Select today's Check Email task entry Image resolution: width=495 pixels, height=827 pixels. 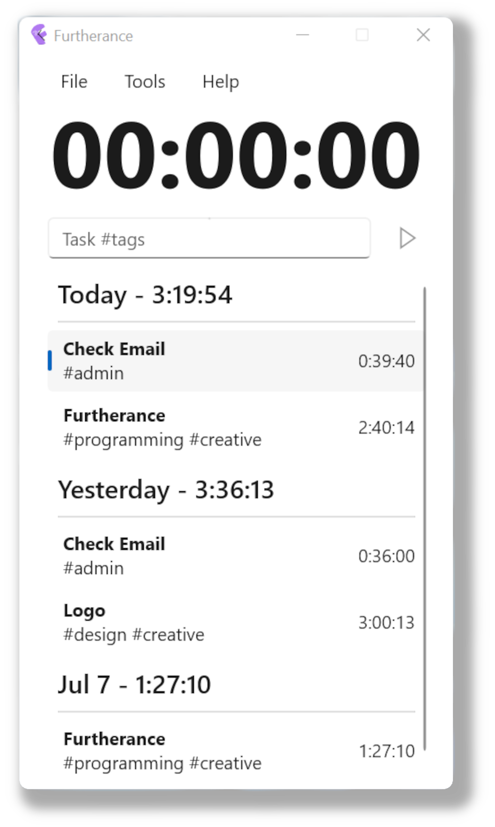[x=236, y=361]
